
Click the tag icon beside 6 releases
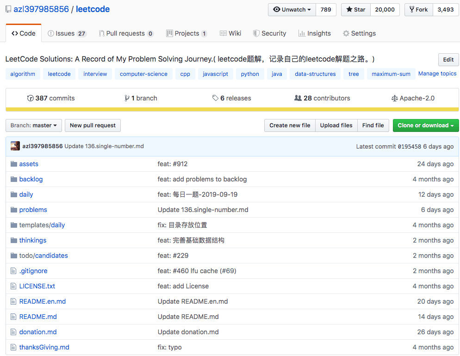pyautogui.click(x=215, y=98)
